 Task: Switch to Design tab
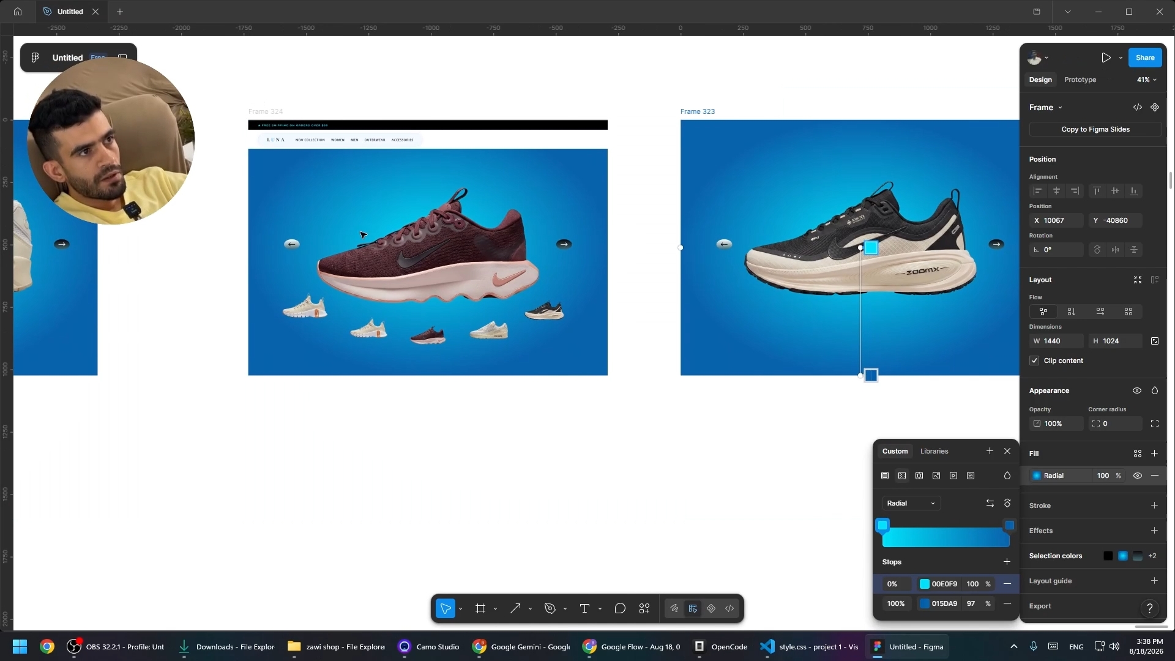(x=1040, y=80)
